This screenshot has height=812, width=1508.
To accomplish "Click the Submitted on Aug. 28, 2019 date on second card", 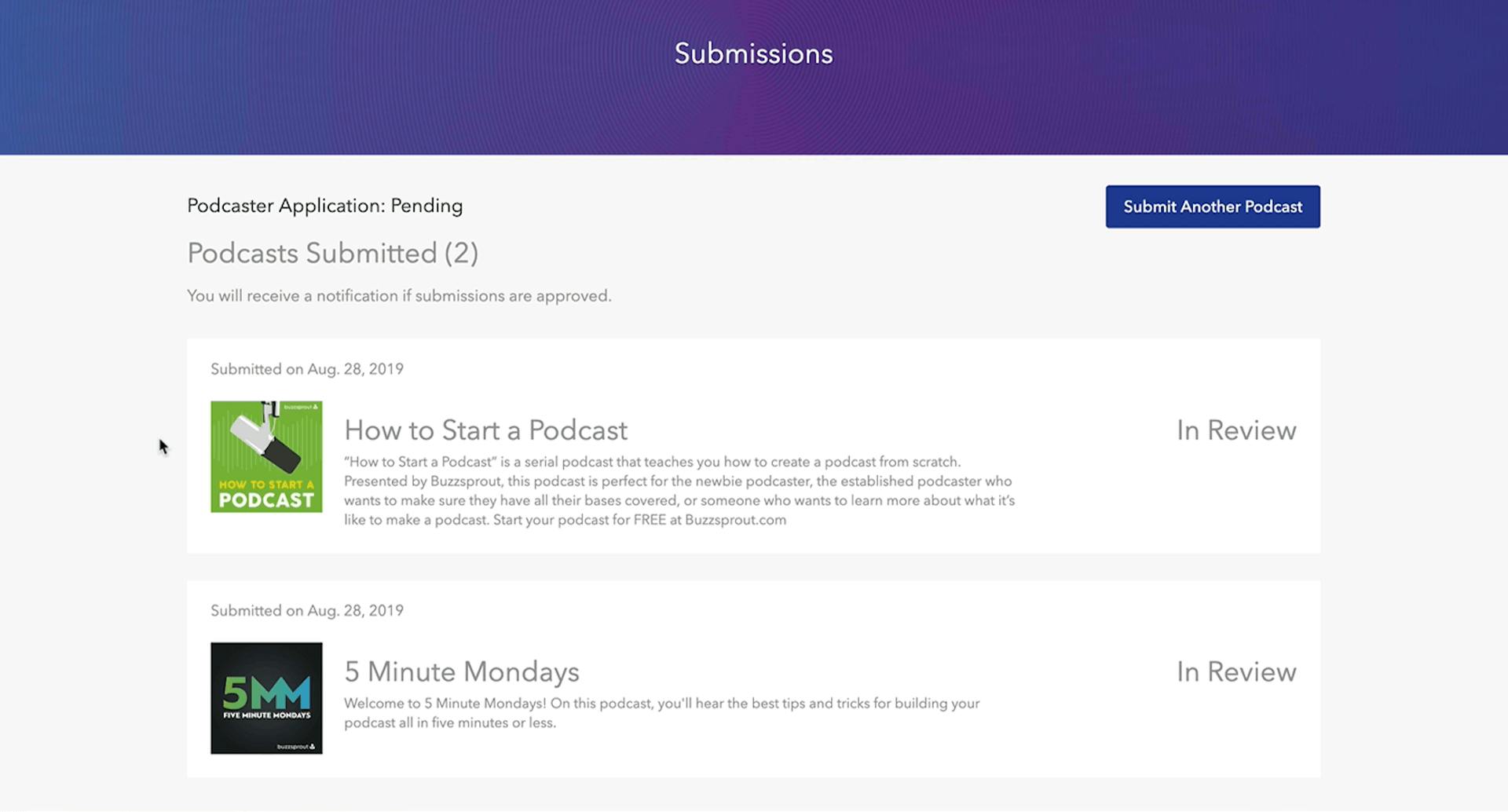I will [306, 610].
